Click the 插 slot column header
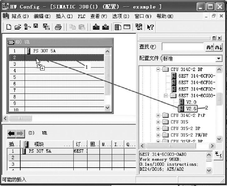Screen dimensions: 227x186 13,144
